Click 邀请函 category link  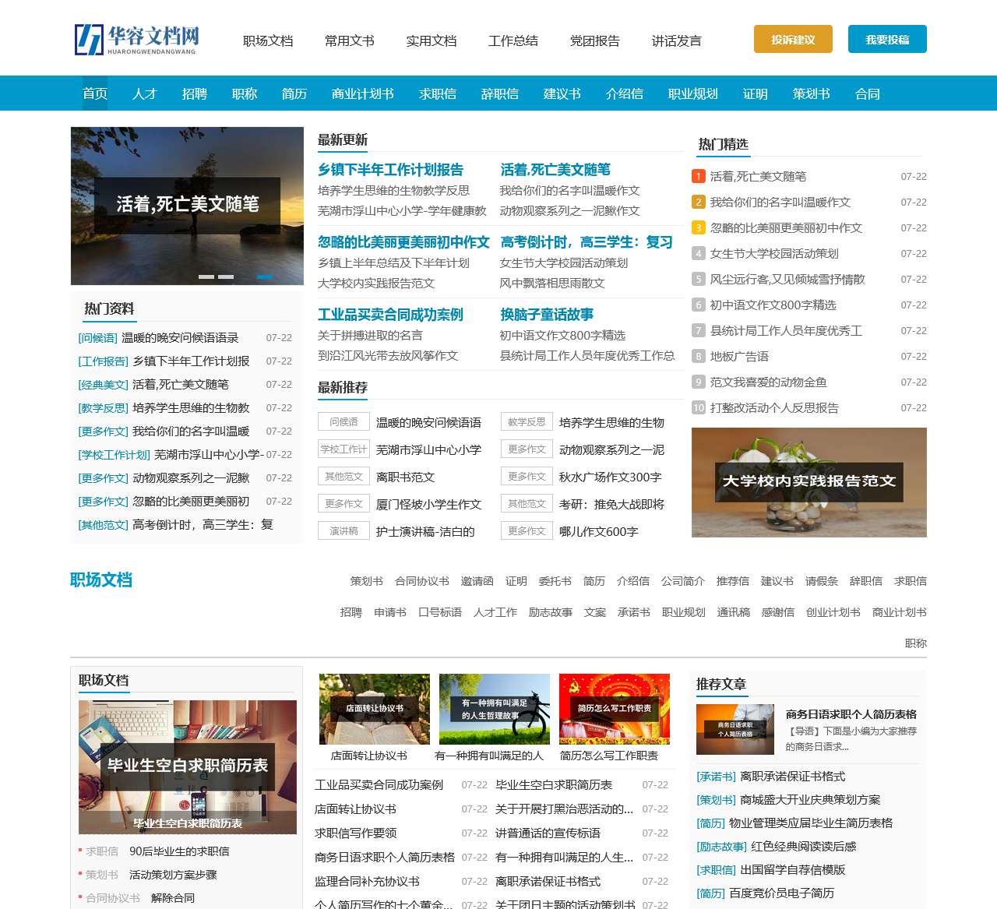[x=477, y=581]
